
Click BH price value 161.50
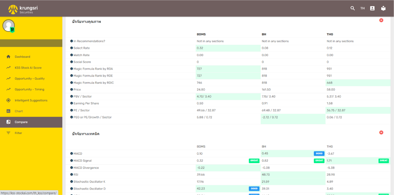(267, 89)
